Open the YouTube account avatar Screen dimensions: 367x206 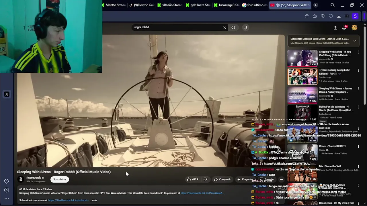[x=355, y=27]
